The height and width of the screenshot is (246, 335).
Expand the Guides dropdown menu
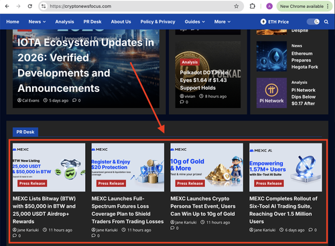(194, 21)
